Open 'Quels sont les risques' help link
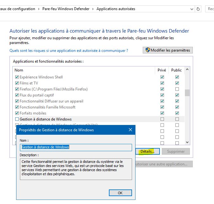214x204 pixels. [69, 51]
